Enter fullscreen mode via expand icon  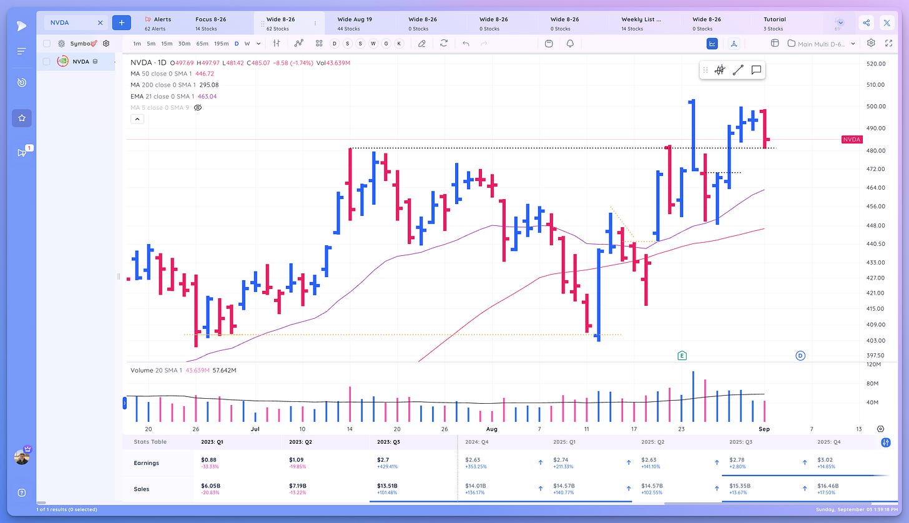point(890,43)
